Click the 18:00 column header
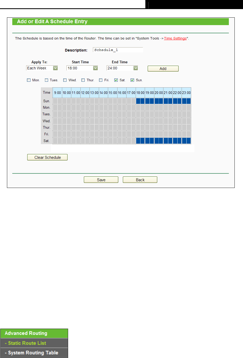The image size is (243, 358). tap(140, 93)
